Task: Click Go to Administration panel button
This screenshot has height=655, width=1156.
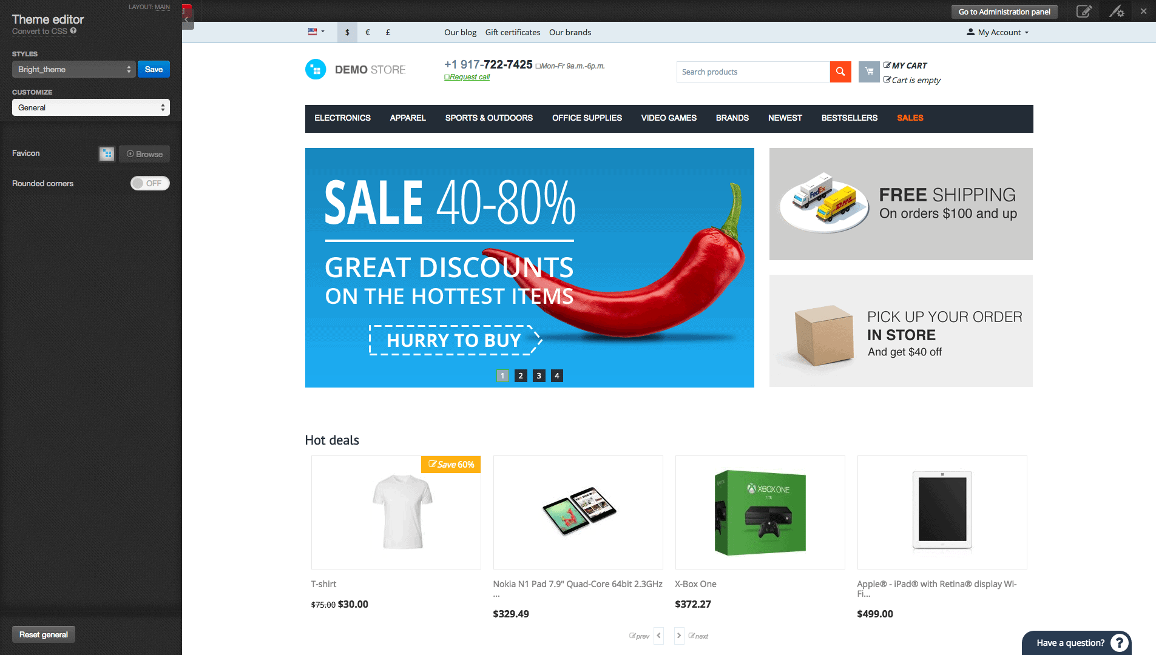Action: [1004, 12]
